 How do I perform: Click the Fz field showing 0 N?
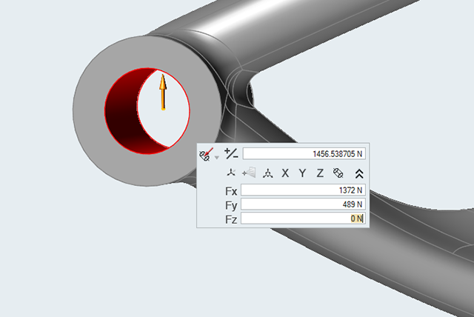[x=304, y=218]
